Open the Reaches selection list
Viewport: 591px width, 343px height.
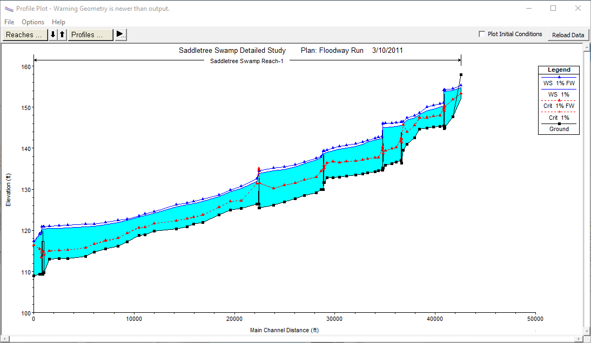(x=24, y=35)
